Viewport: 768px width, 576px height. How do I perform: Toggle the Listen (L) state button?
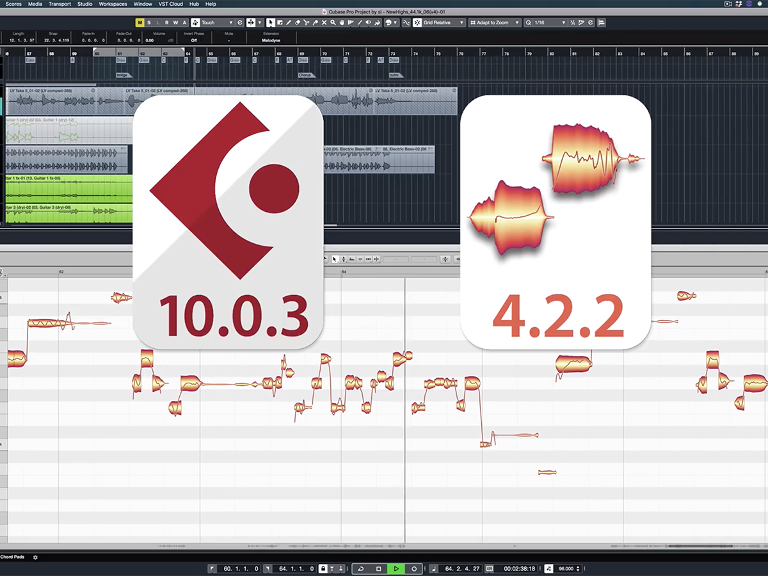coord(158,22)
